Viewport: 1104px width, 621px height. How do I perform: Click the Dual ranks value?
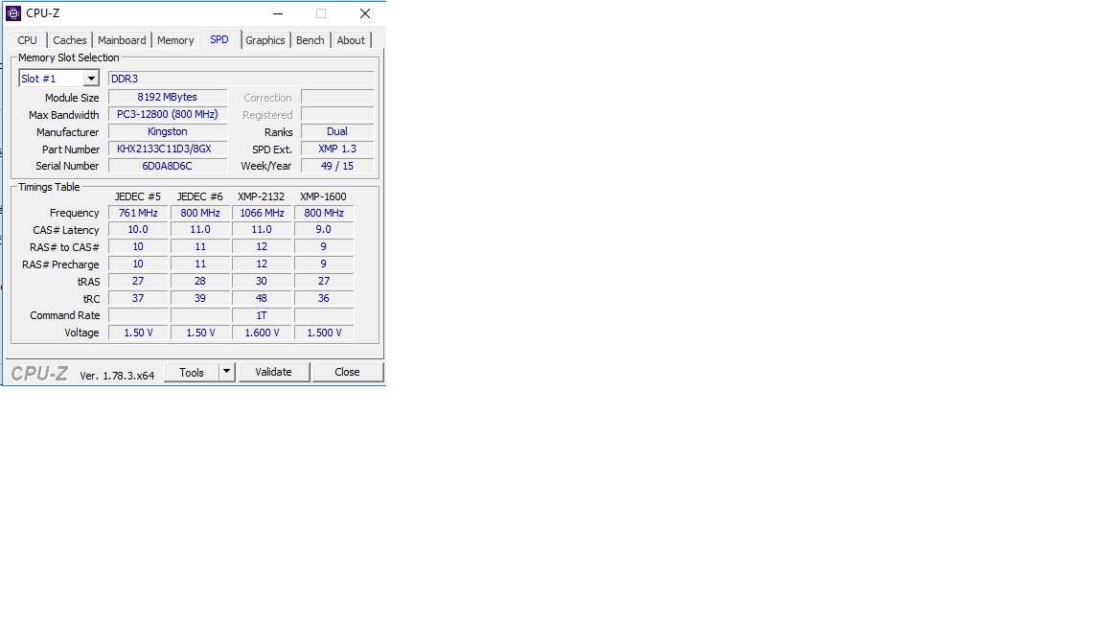click(x=337, y=131)
